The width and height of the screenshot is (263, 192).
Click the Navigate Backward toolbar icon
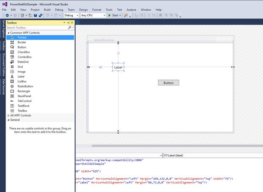(x=7, y=16)
